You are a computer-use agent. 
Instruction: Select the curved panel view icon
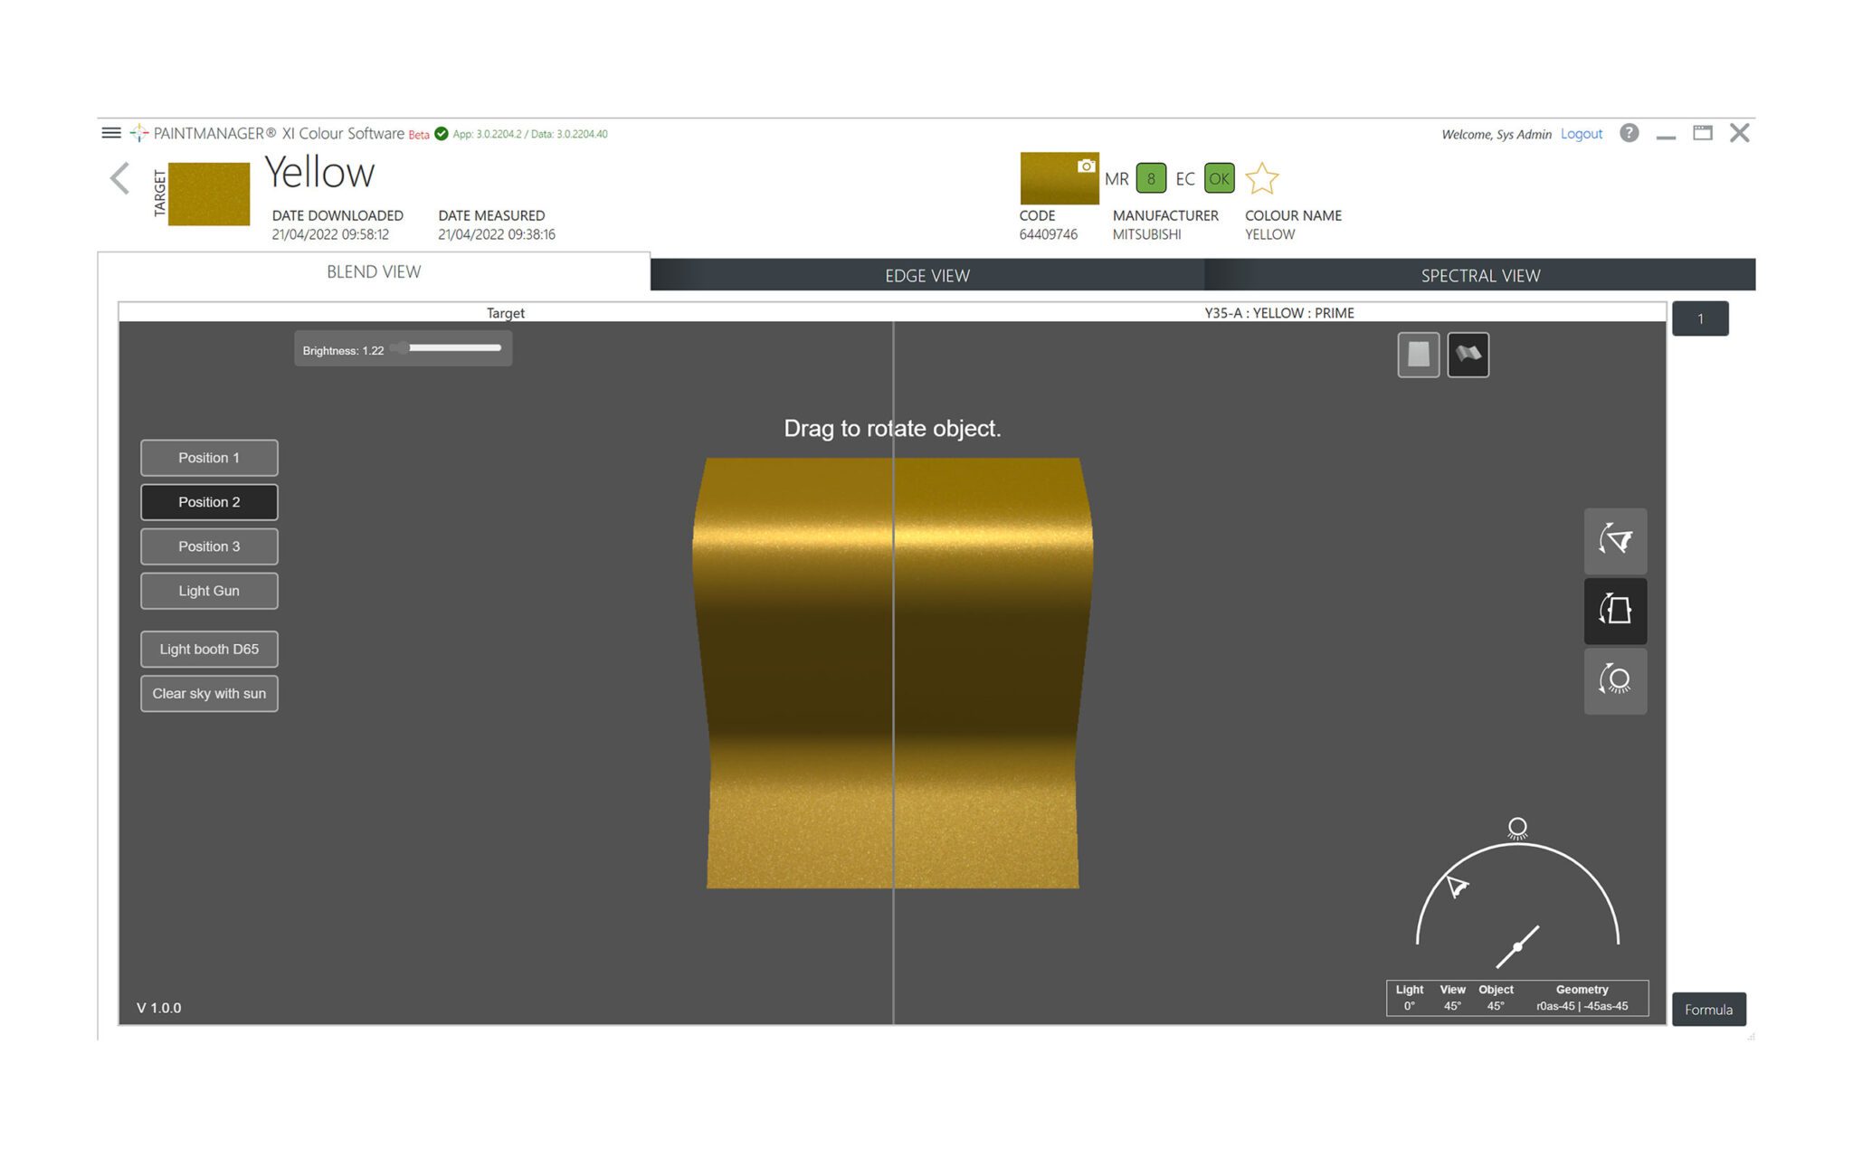pos(1468,354)
